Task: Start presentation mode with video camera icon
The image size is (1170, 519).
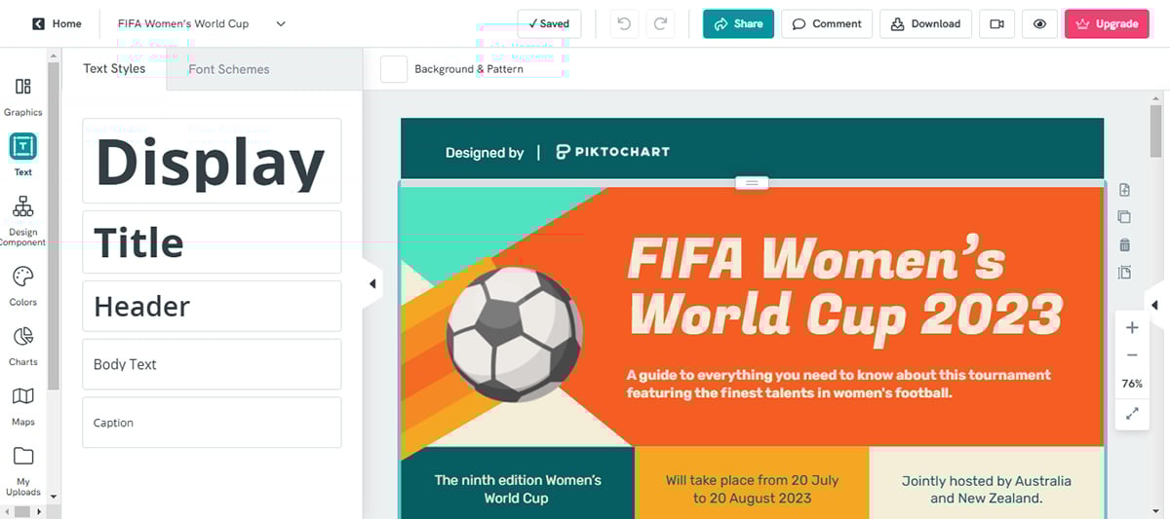Action: pos(996,24)
